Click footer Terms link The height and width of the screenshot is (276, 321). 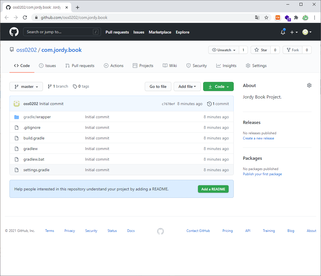[49, 231]
